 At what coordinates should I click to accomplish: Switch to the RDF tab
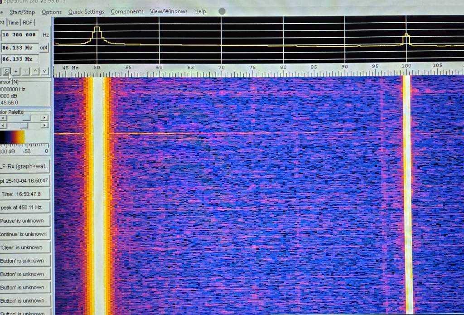pyautogui.click(x=28, y=22)
